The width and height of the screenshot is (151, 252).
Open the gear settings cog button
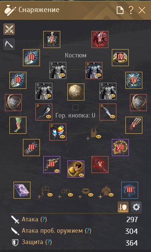pyautogui.click(x=136, y=207)
